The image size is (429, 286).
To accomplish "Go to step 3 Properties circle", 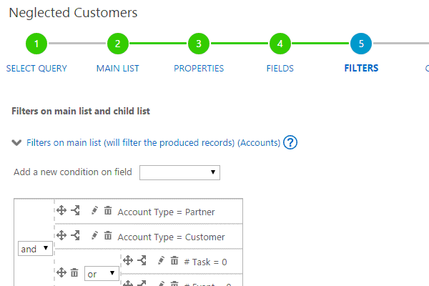I will 199,44.
